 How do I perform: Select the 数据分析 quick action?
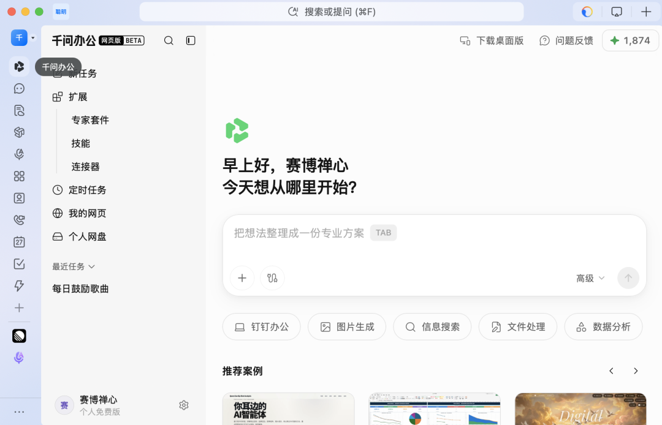click(x=603, y=327)
